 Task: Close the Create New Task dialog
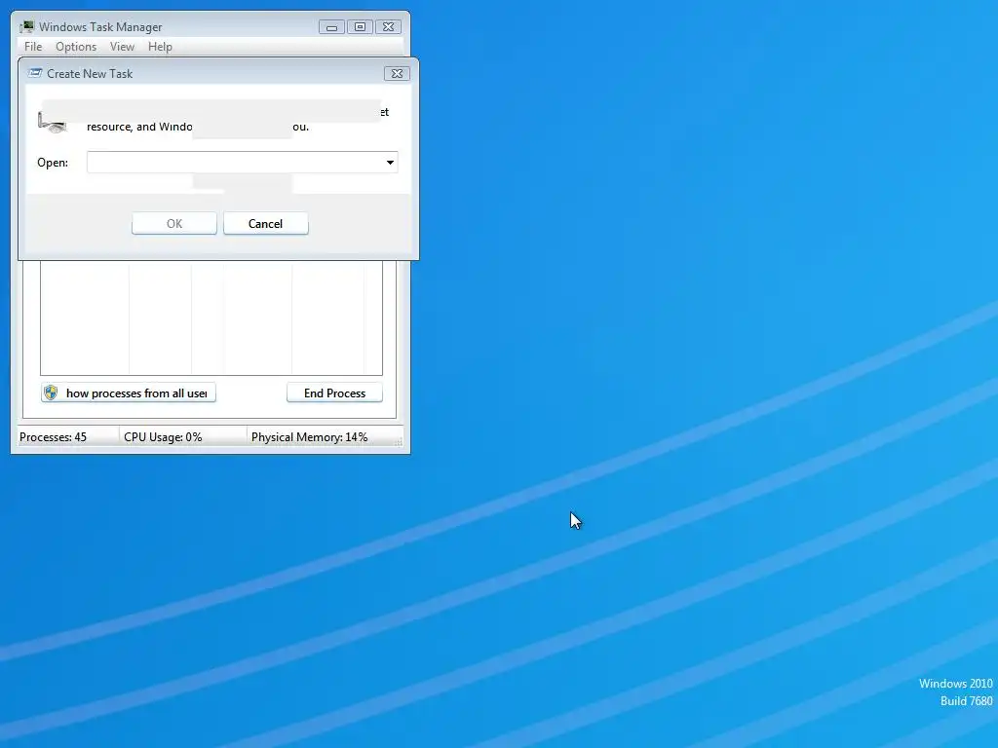tap(398, 74)
